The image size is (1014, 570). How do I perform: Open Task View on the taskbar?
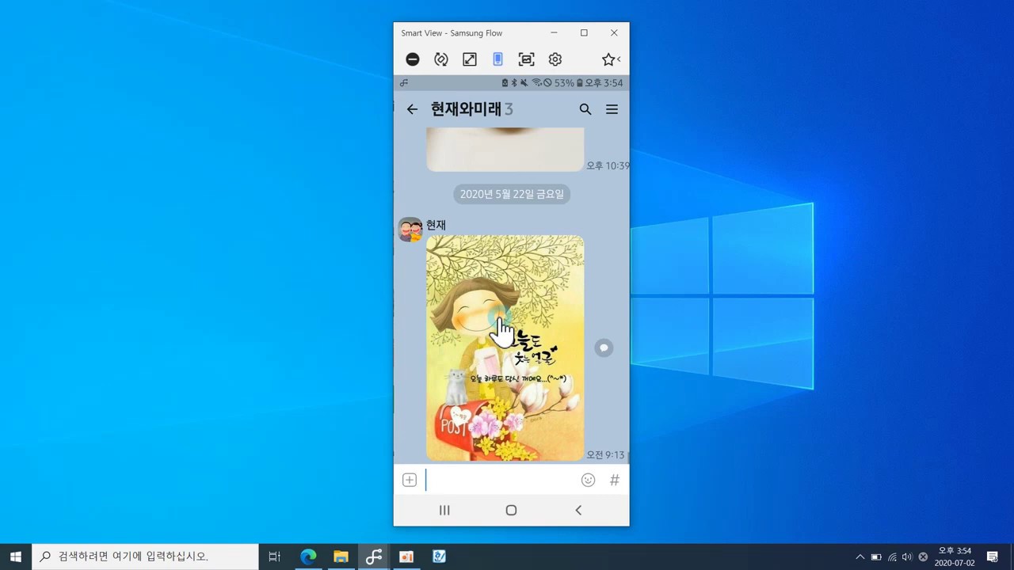274,557
